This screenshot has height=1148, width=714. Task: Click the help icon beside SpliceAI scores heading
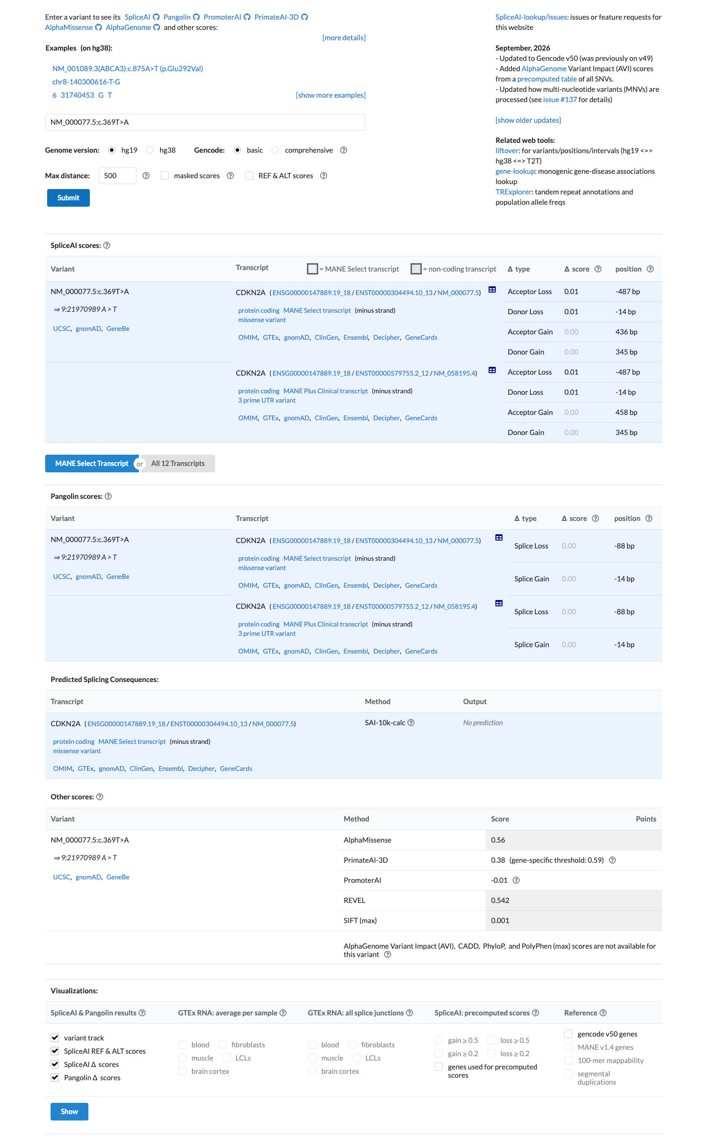tap(107, 246)
